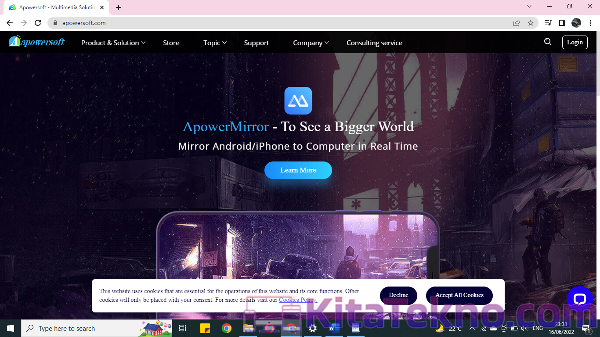Click the ApowerMirror heading link
Viewport: 600px width, 337px height.
(x=226, y=126)
